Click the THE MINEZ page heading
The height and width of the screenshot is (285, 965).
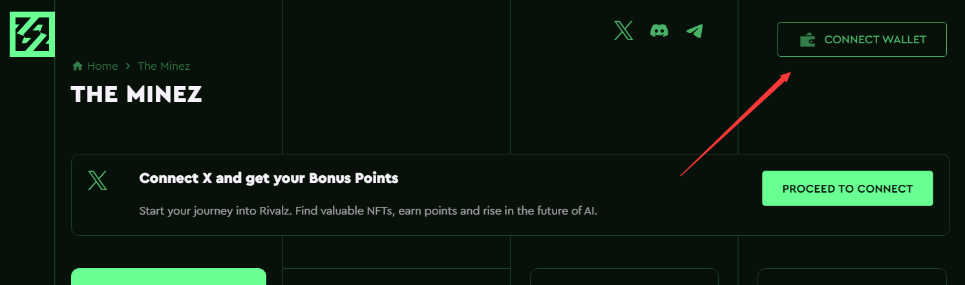click(x=136, y=94)
